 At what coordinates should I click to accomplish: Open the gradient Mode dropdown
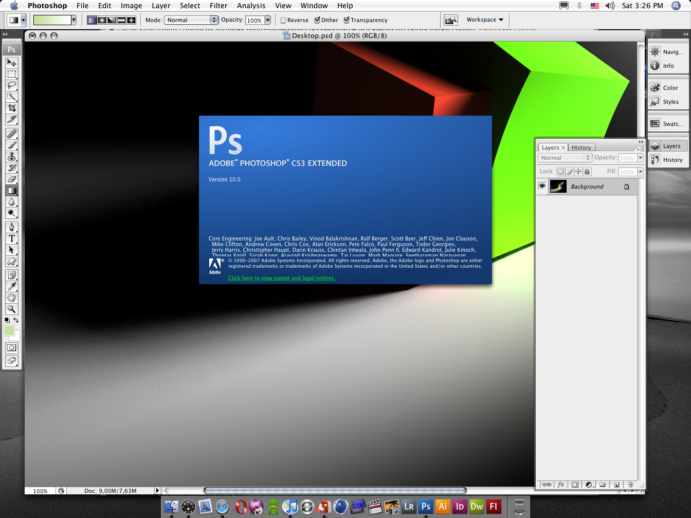tap(191, 20)
